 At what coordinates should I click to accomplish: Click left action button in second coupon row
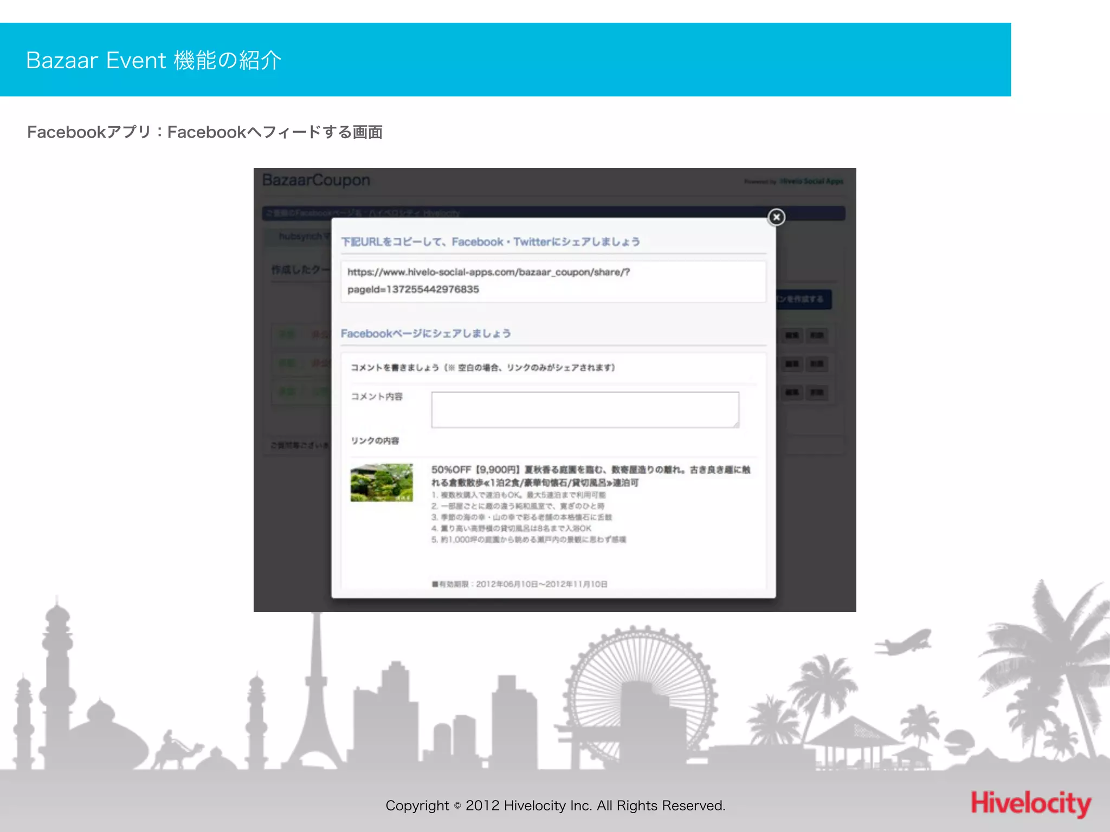(792, 364)
